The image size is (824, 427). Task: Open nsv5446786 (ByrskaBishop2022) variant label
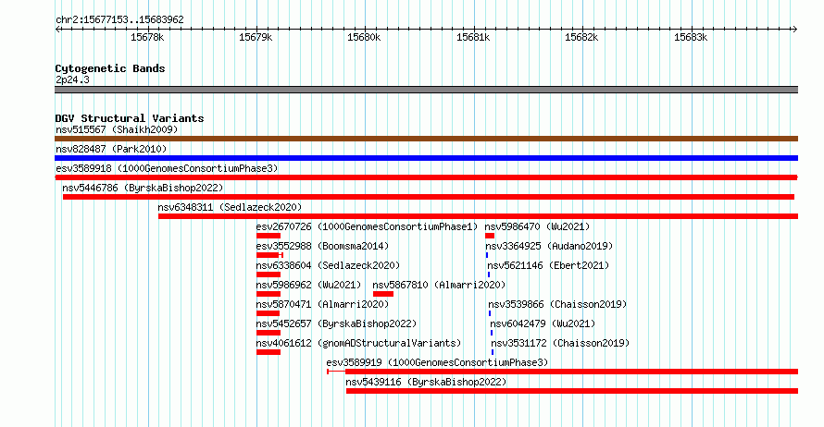[143, 188]
